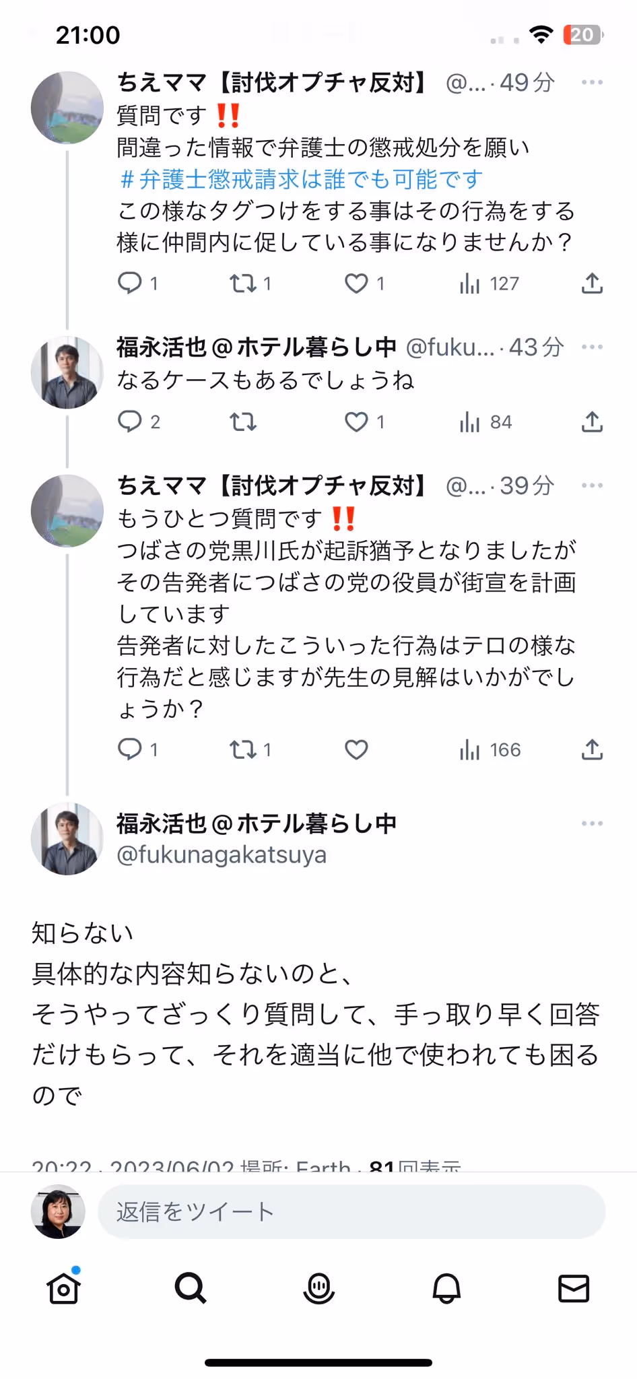Like the 49分 tweet by ちえママ

356,283
